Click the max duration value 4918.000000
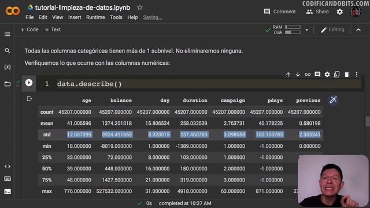Screen dimensions: 370x208 click(193, 191)
